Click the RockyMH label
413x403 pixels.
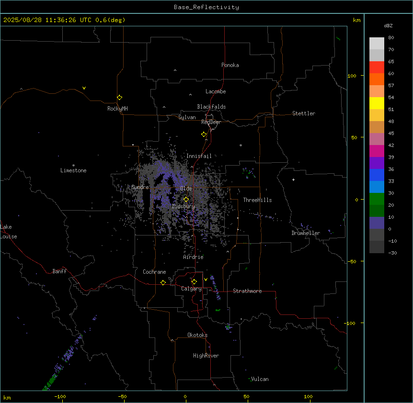pos(117,109)
